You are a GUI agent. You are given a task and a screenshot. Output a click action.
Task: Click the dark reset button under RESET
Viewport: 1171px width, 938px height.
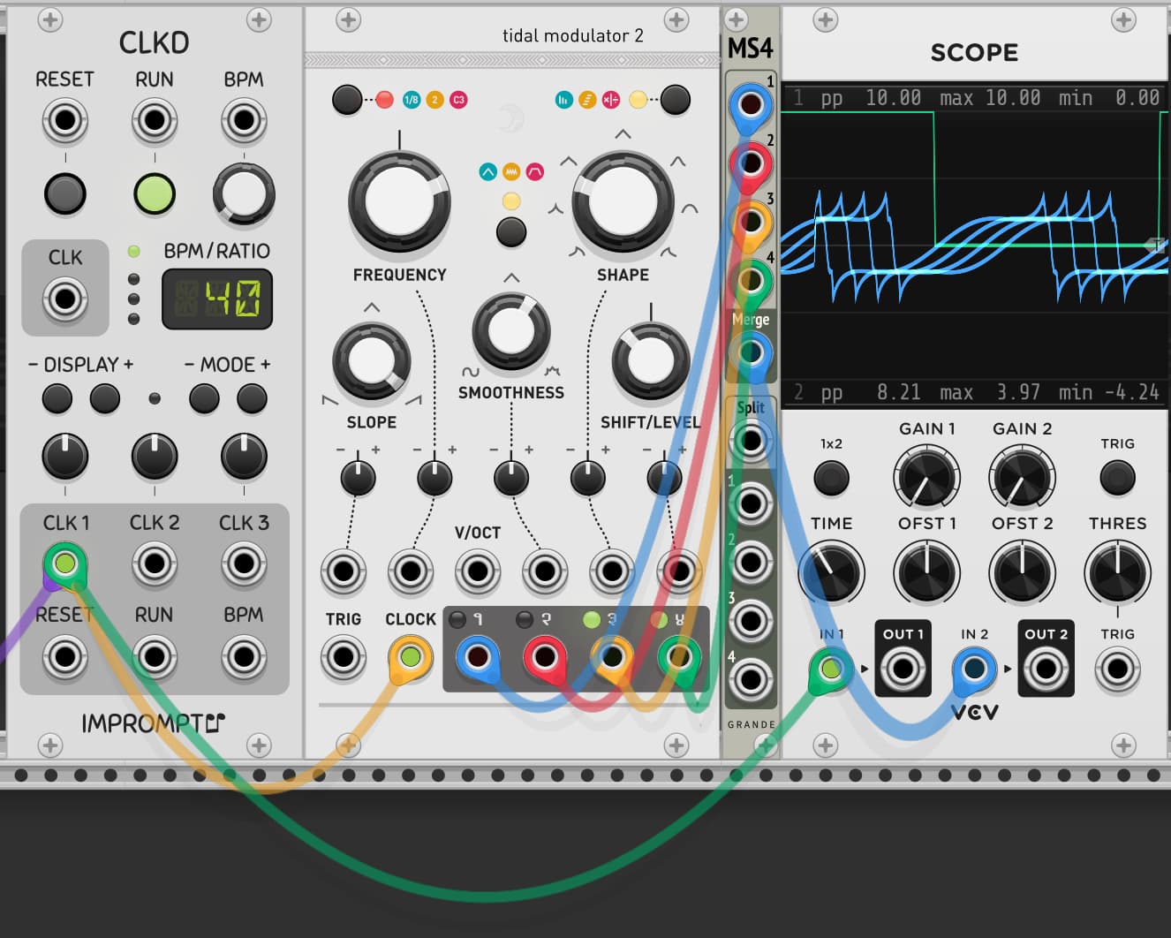coord(65,194)
